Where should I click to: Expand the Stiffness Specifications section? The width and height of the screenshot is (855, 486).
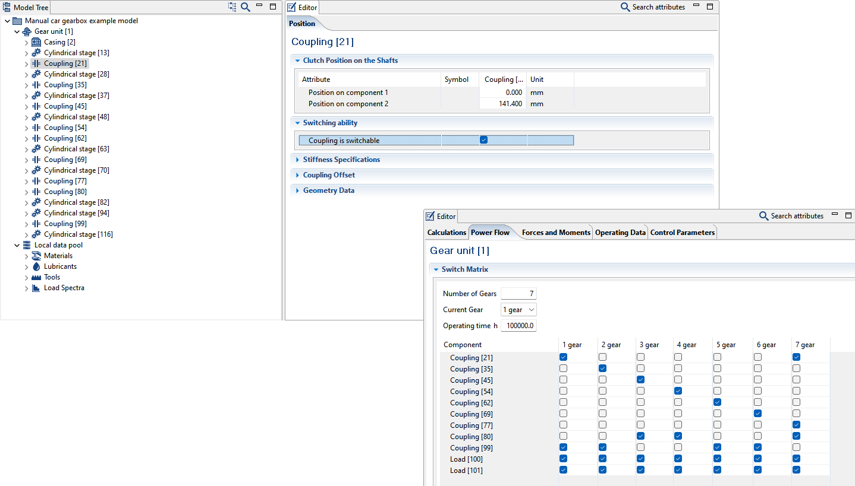pos(341,160)
